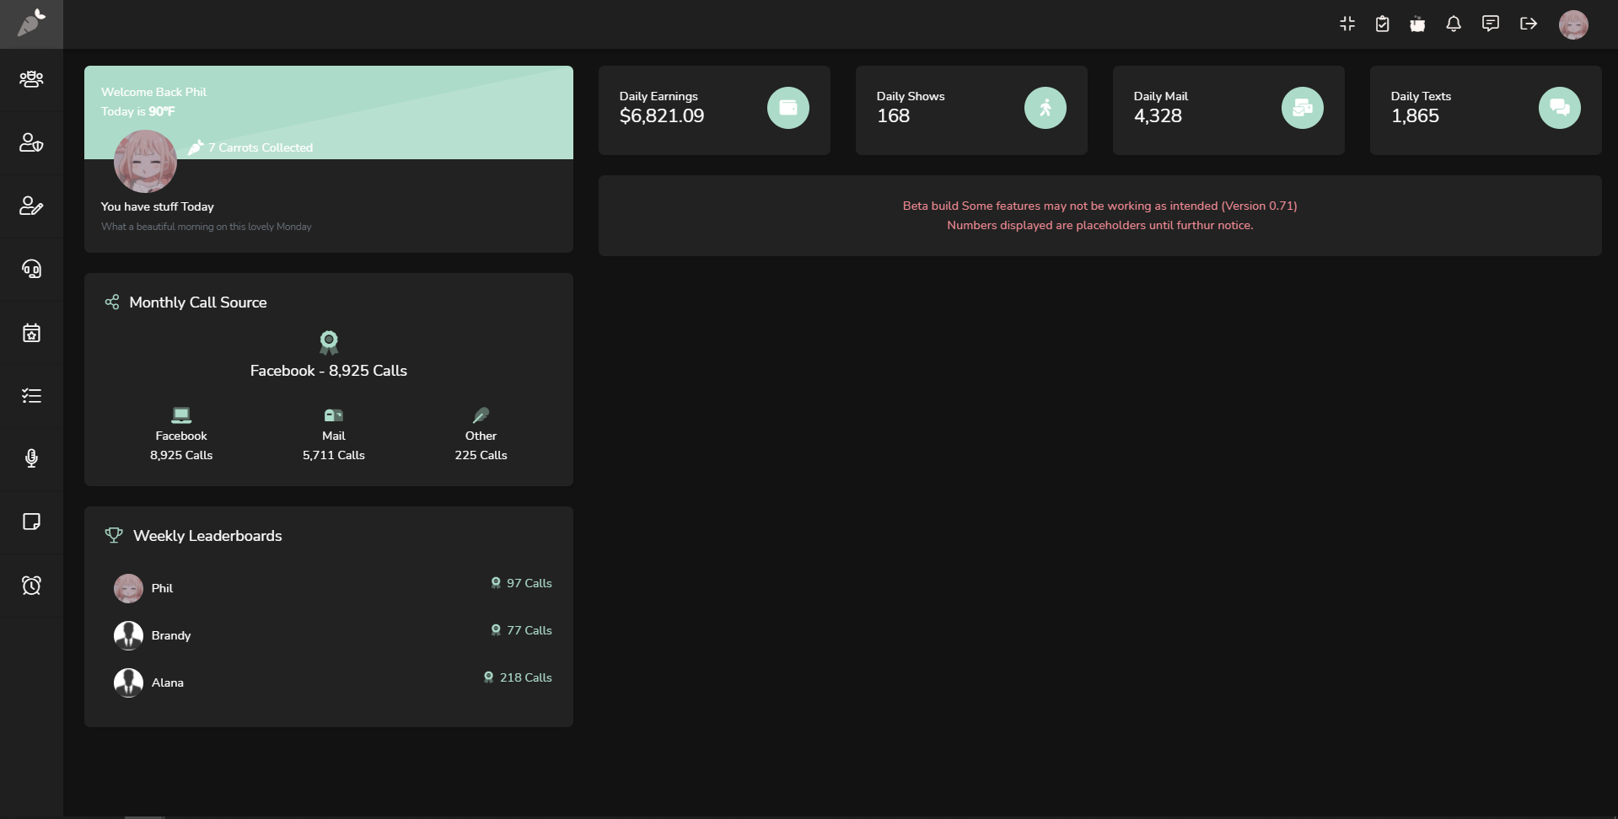Click the cauldron icon in the top bar
The image size is (1618, 819).
point(1417,23)
